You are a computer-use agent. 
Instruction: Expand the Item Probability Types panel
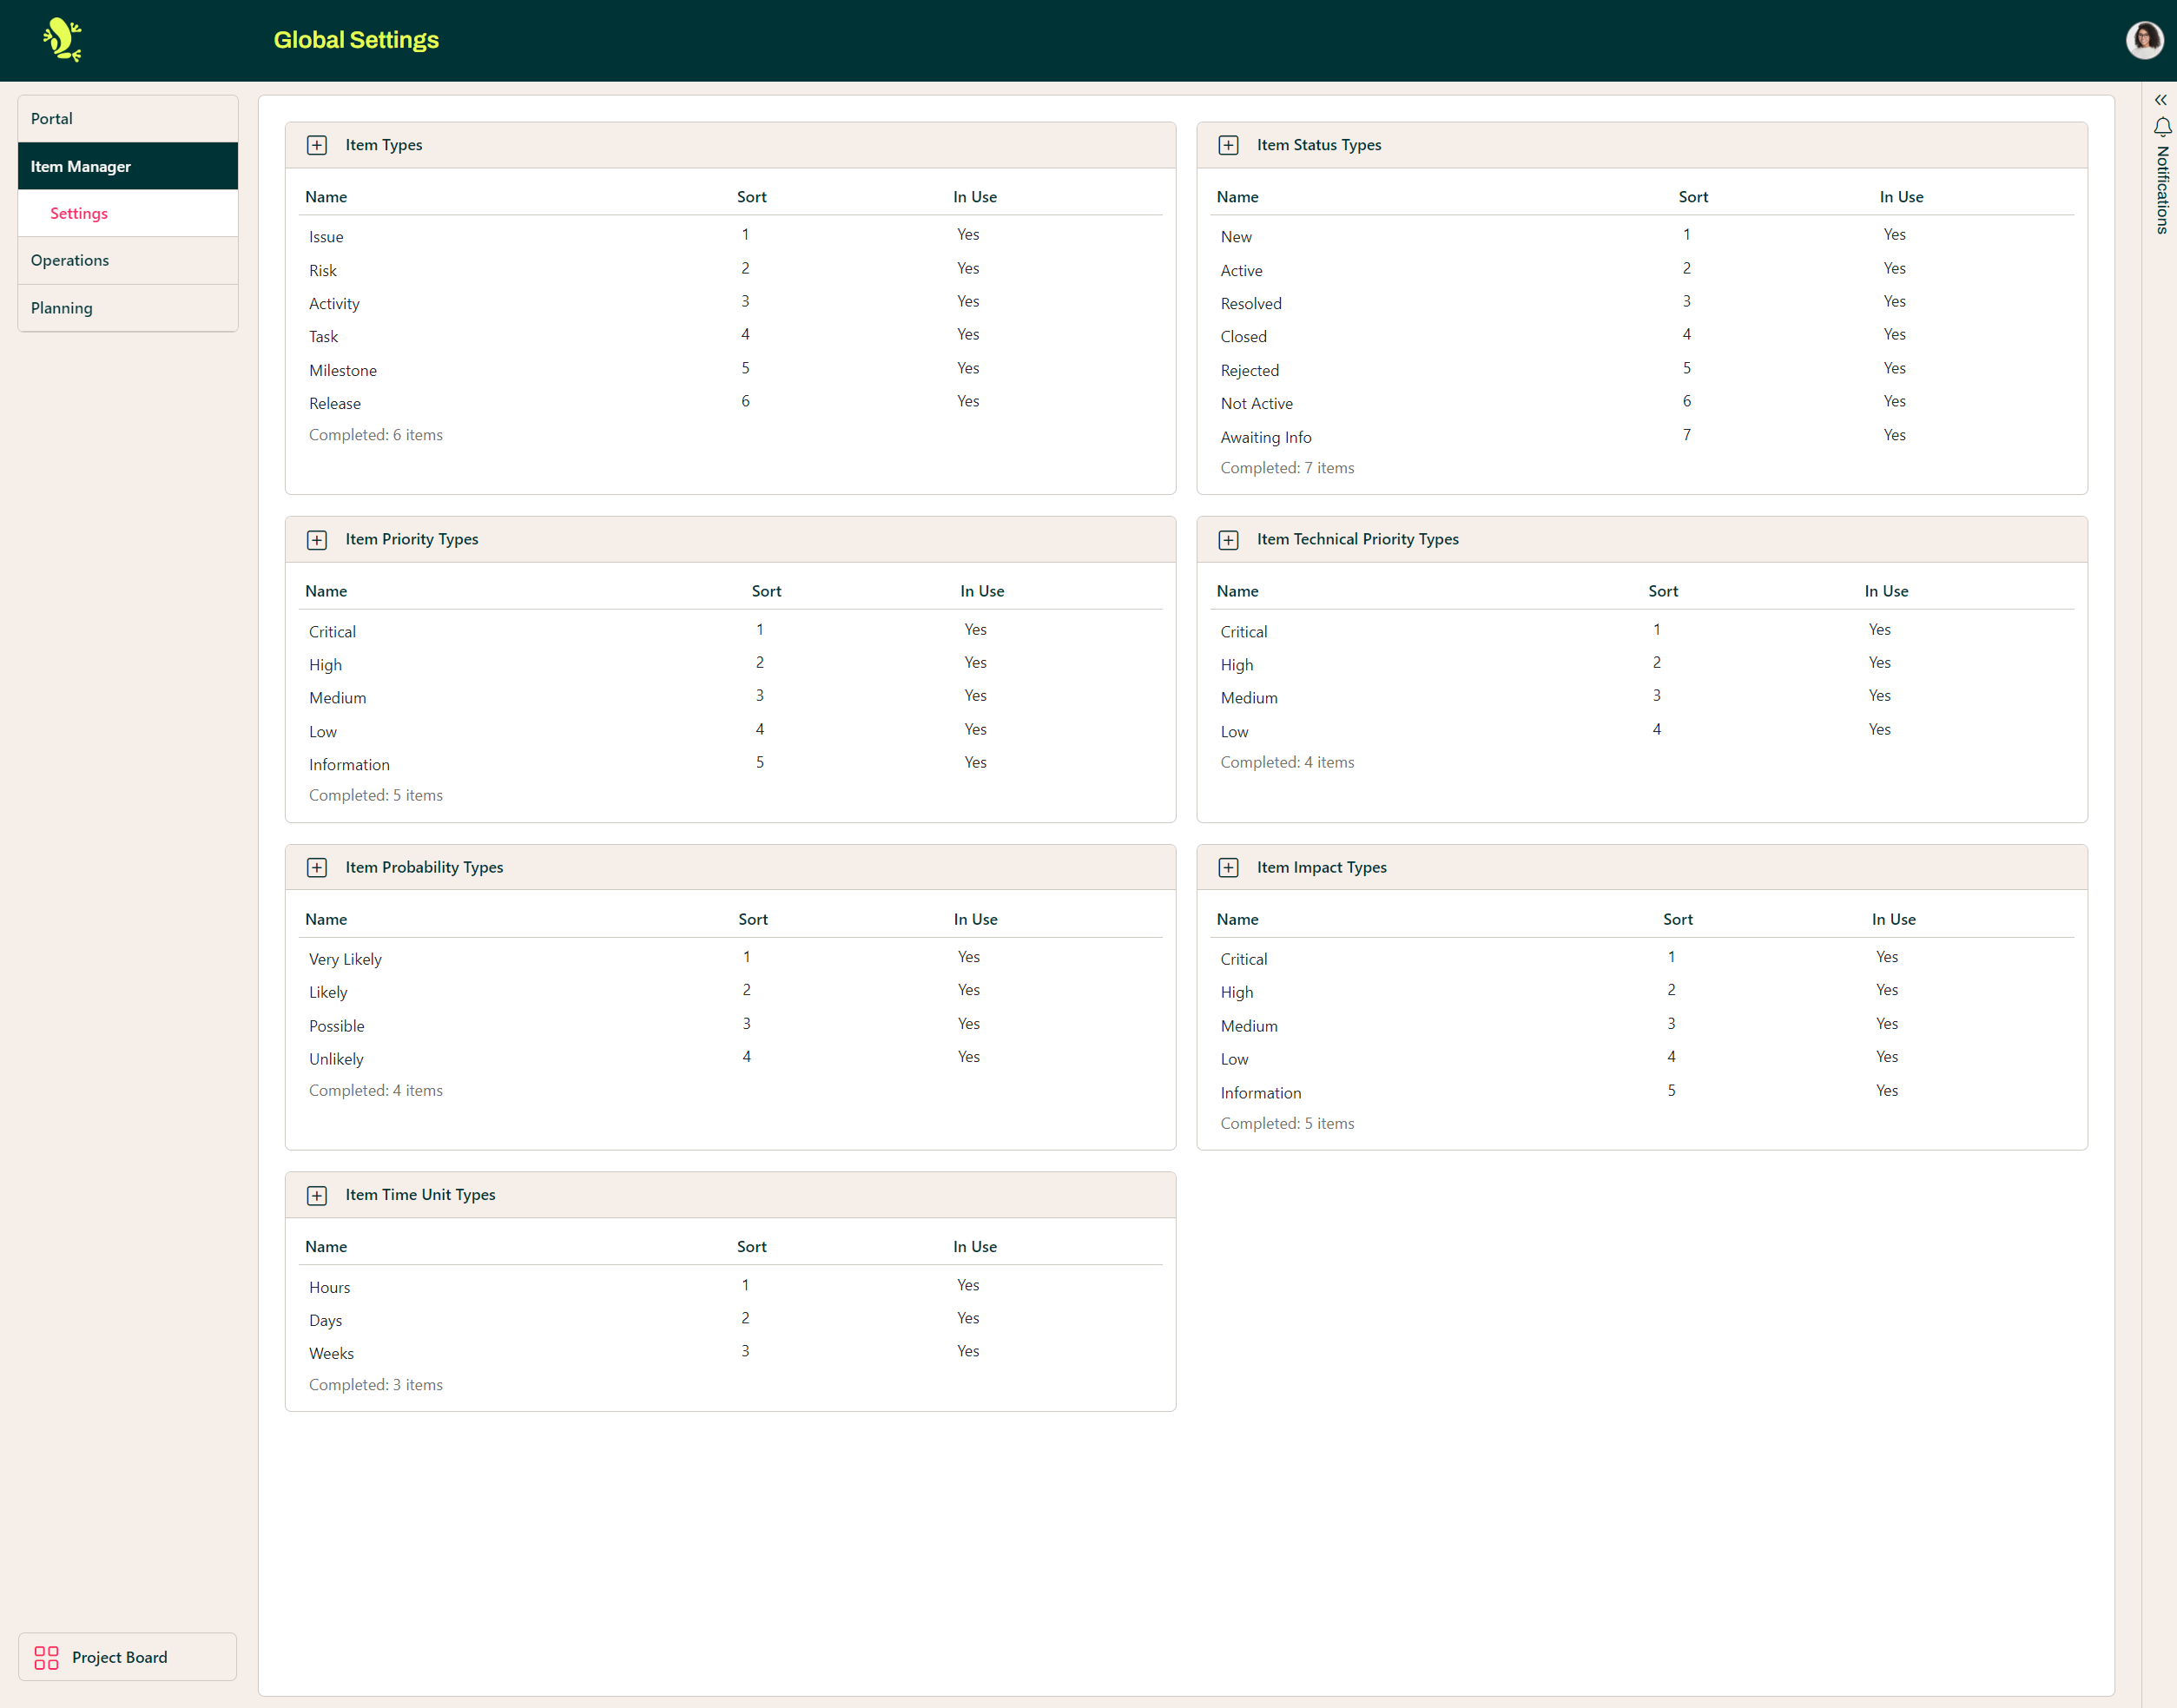[317, 867]
